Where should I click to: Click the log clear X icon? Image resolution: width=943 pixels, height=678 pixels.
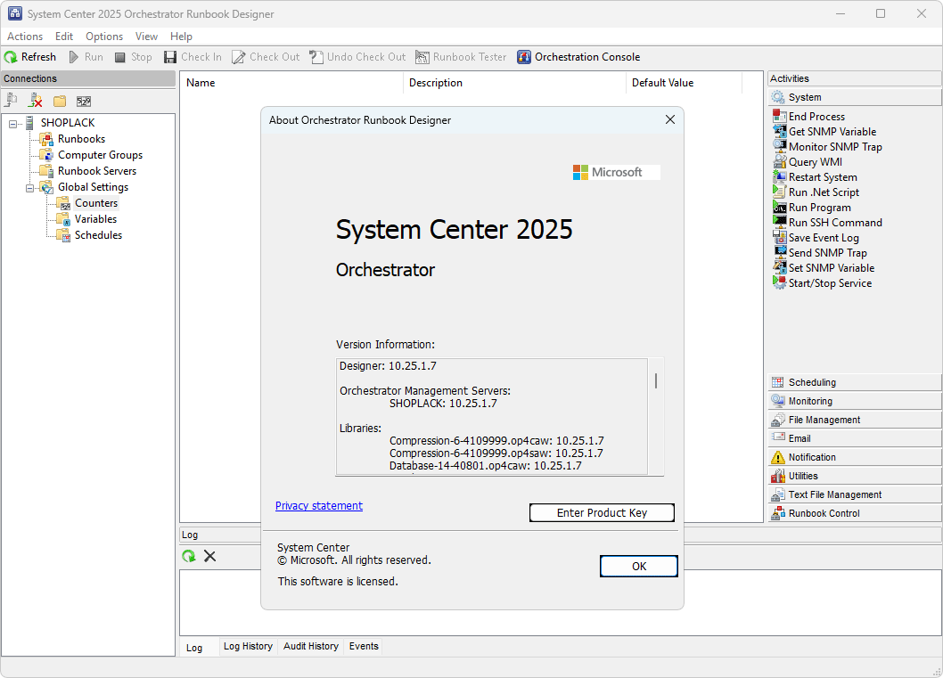point(209,556)
